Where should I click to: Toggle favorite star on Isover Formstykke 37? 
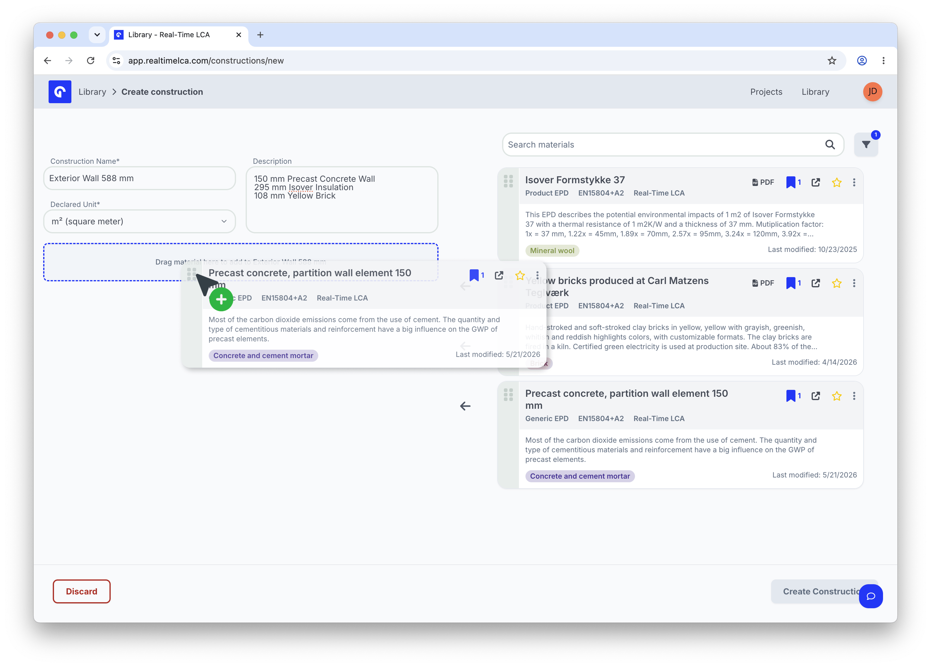click(837, 182)
